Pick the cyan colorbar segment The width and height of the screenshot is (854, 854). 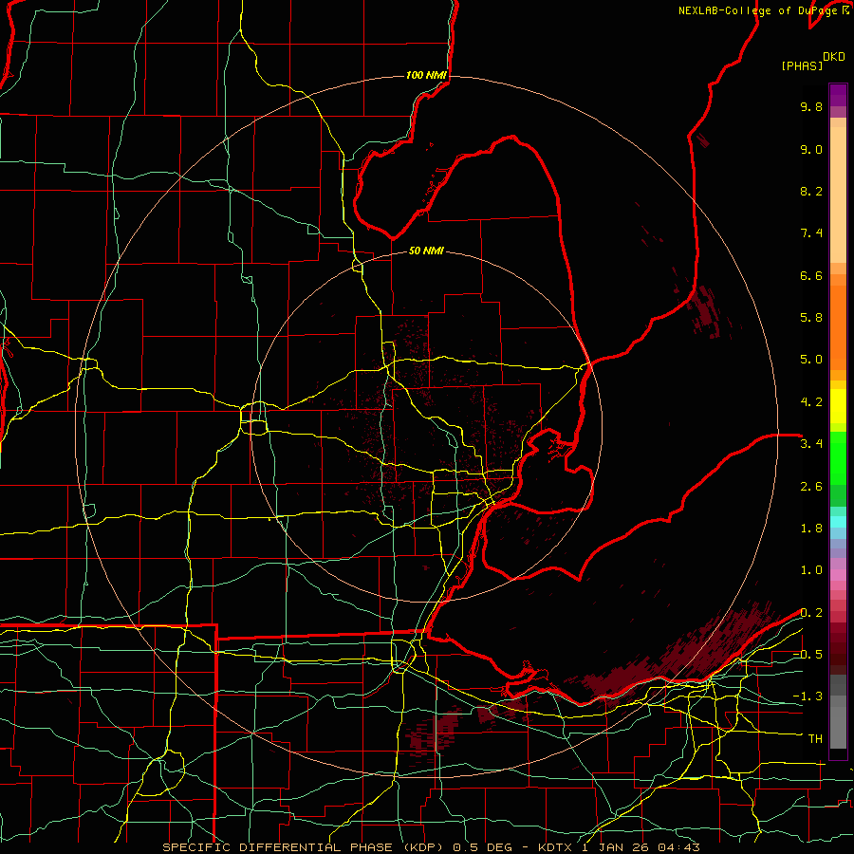tap(838, 521)
